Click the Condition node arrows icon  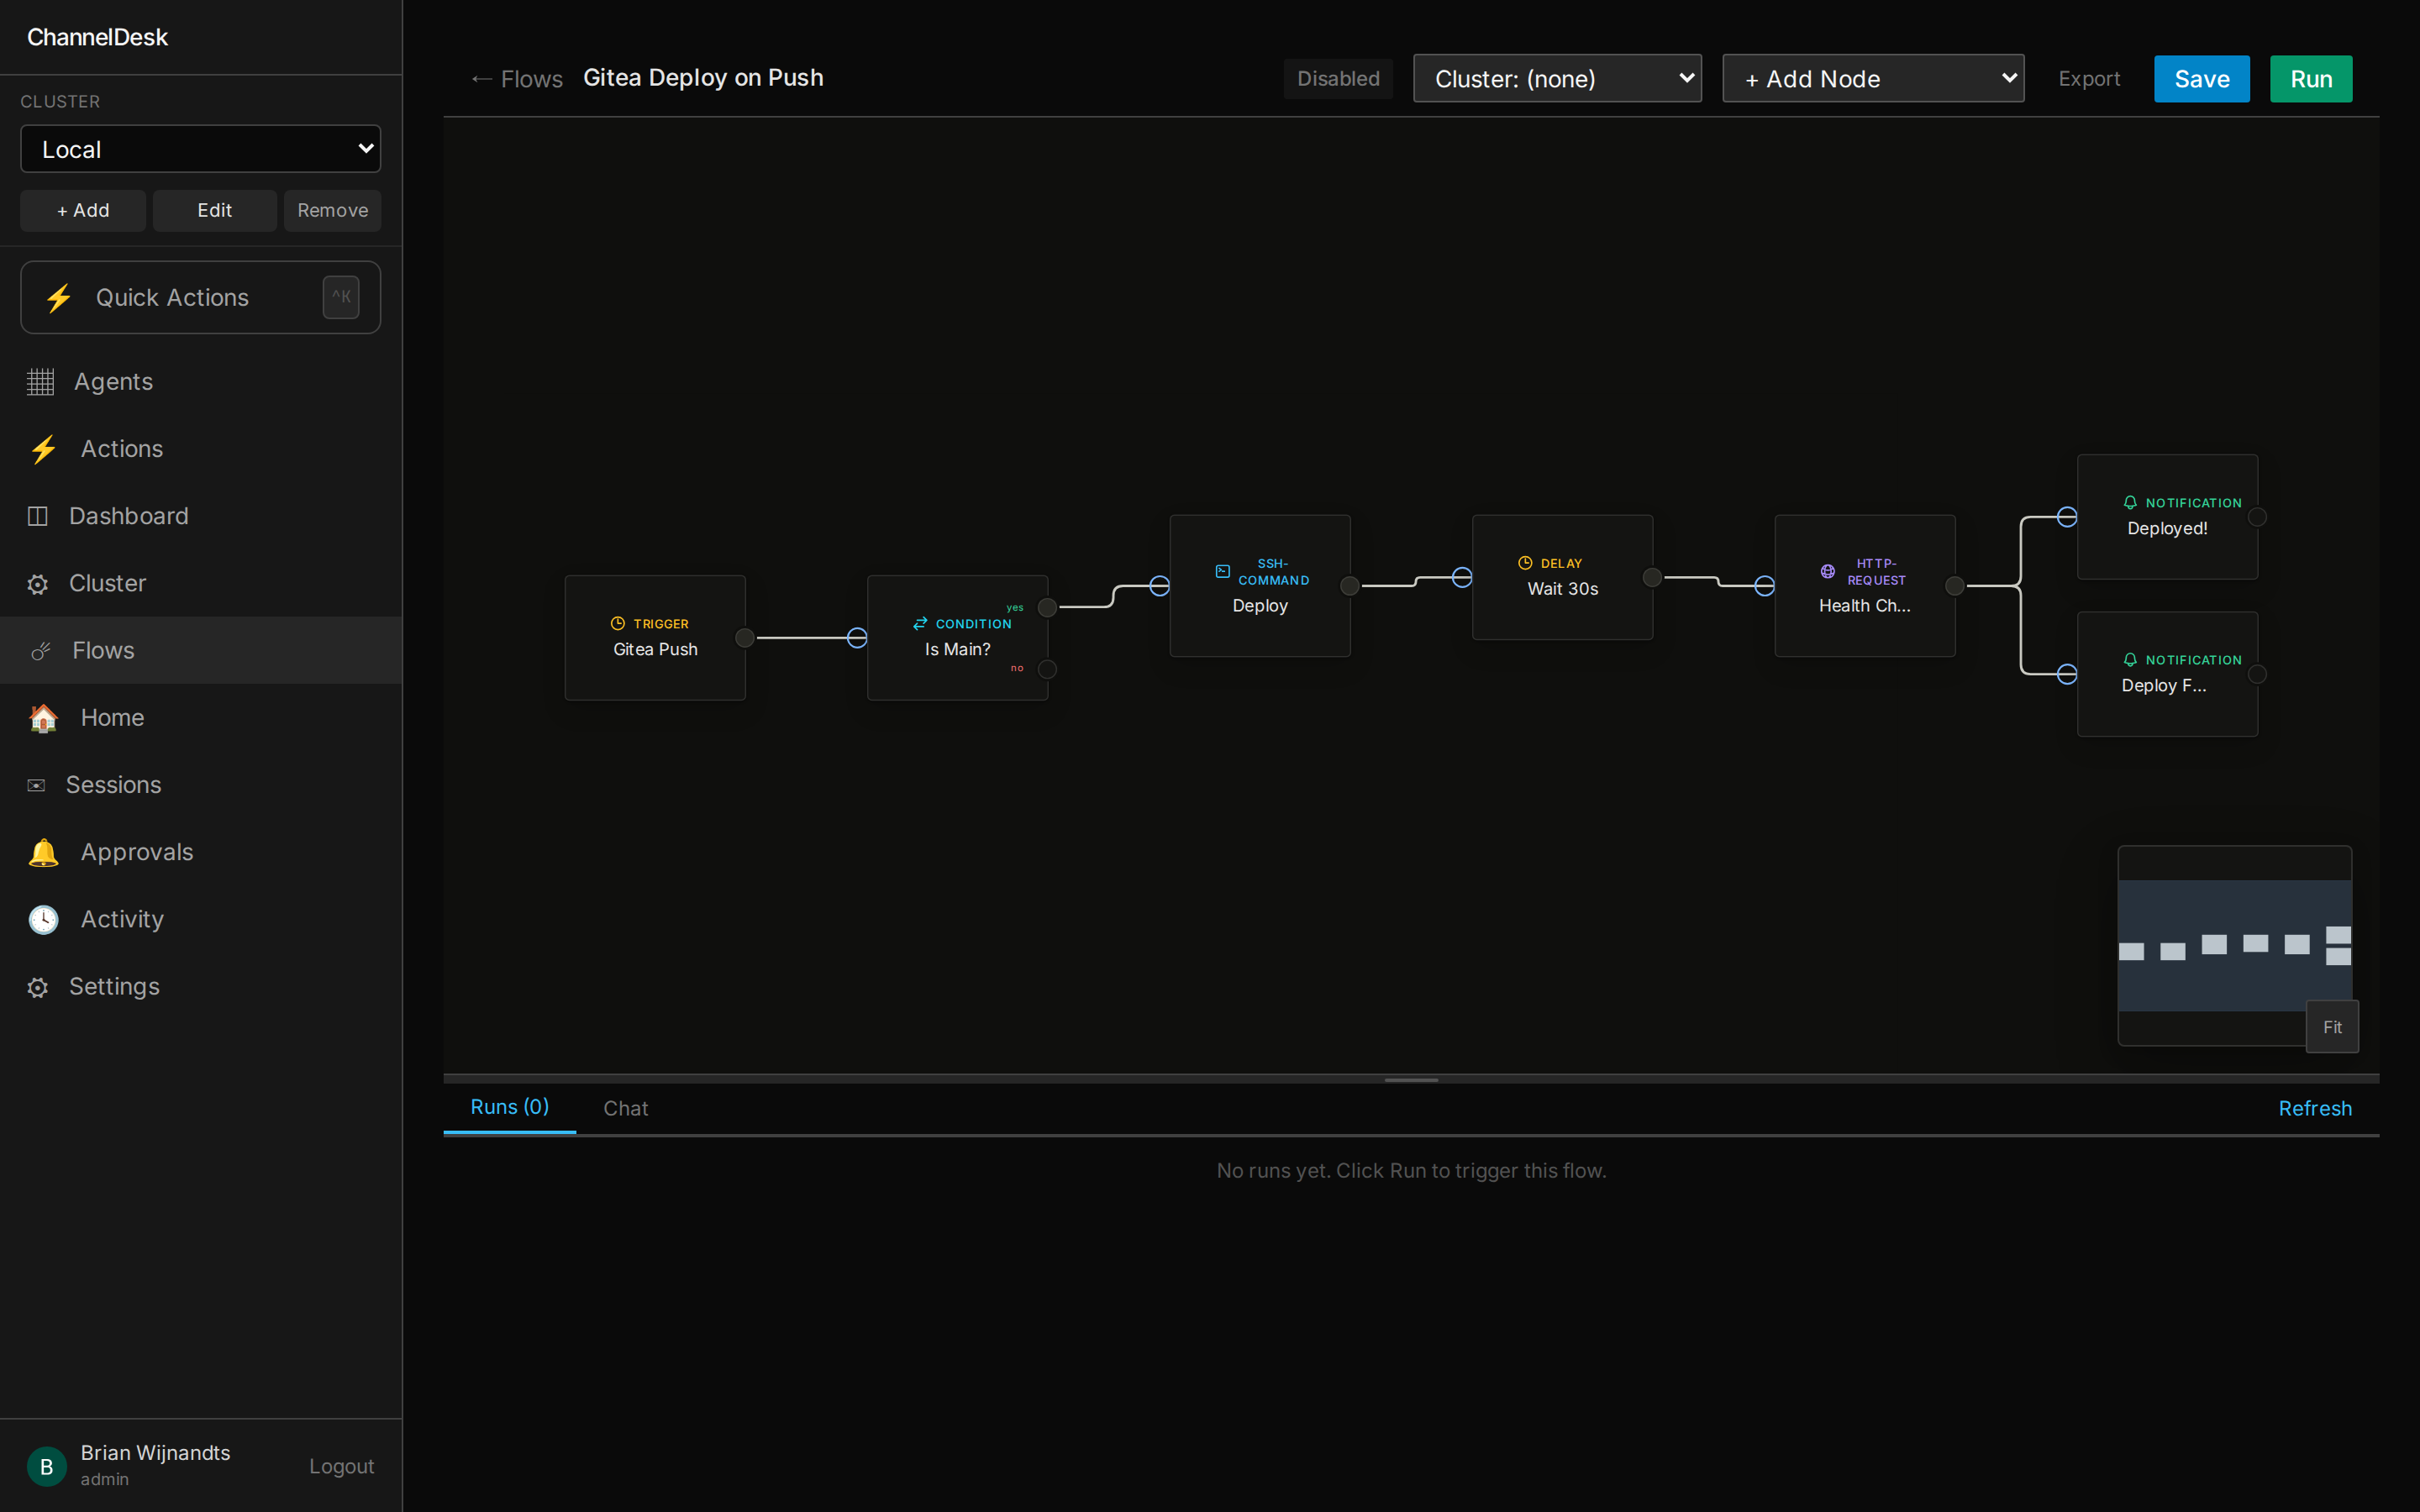[920, 623]
